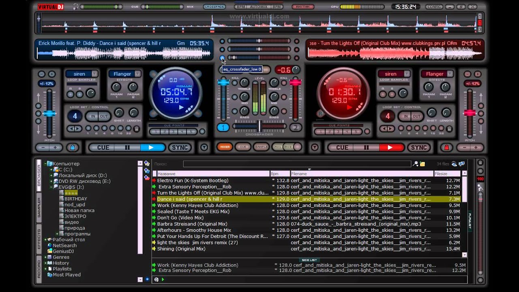Collapse the Компьютер tree node
The width and height of the screenshot is (519, 292).
pyautogui.click(x=46, y=164)
